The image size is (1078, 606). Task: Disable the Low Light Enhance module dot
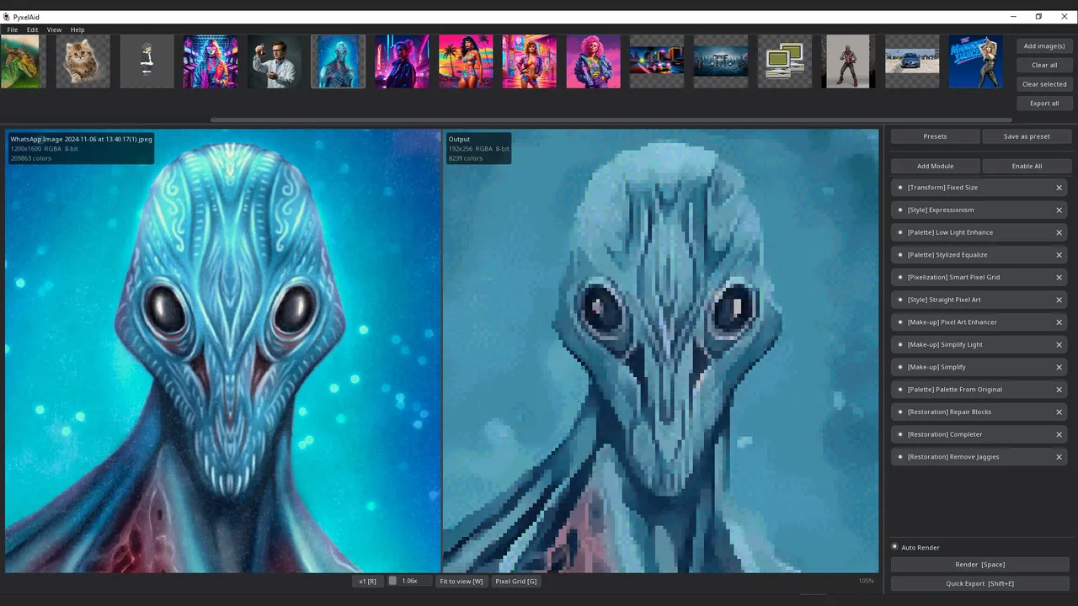(900, 232)
